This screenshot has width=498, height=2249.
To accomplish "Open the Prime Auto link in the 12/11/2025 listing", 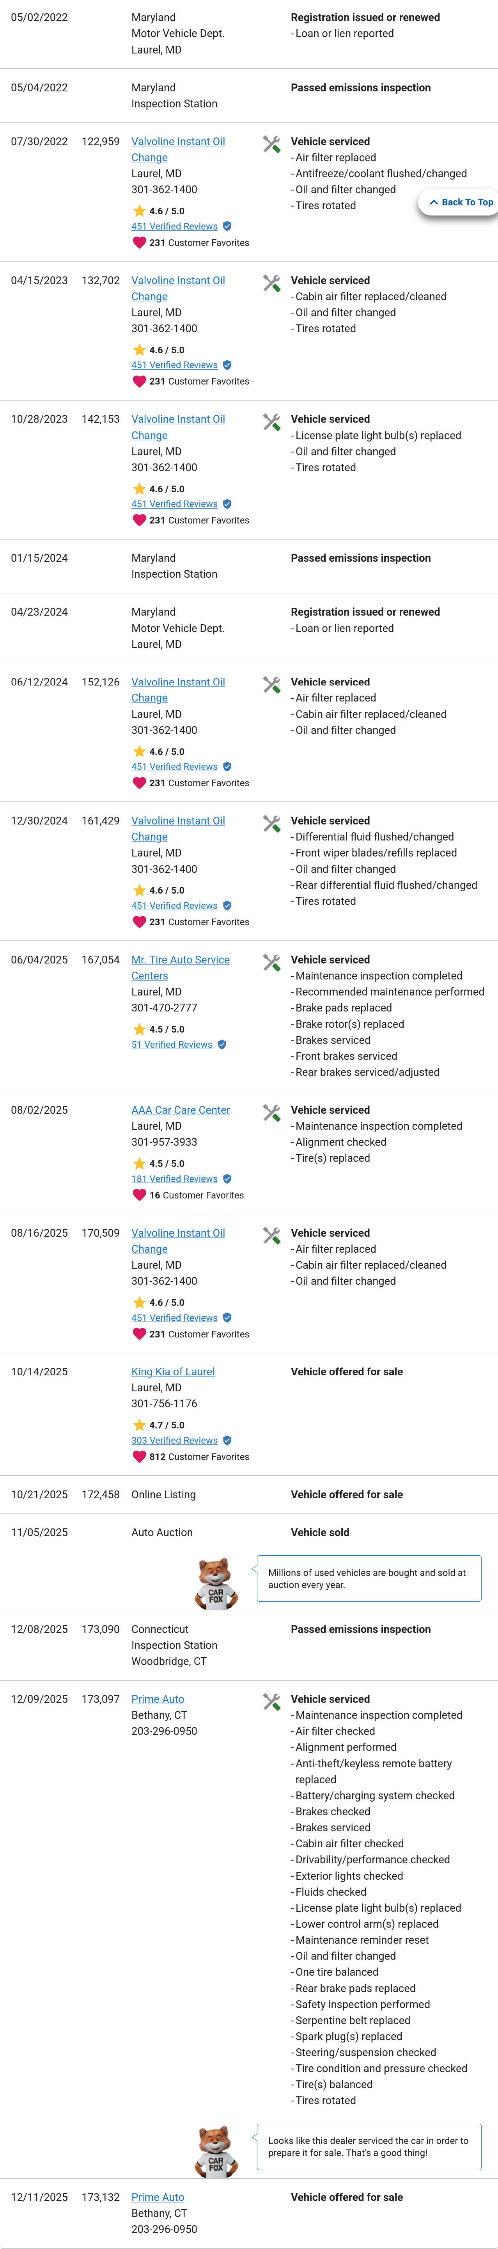I will click(158, 2197).
